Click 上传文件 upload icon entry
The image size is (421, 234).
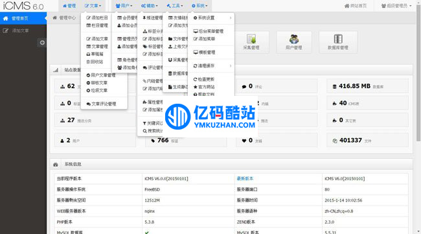pyautogui.click(x=177, y=46)
